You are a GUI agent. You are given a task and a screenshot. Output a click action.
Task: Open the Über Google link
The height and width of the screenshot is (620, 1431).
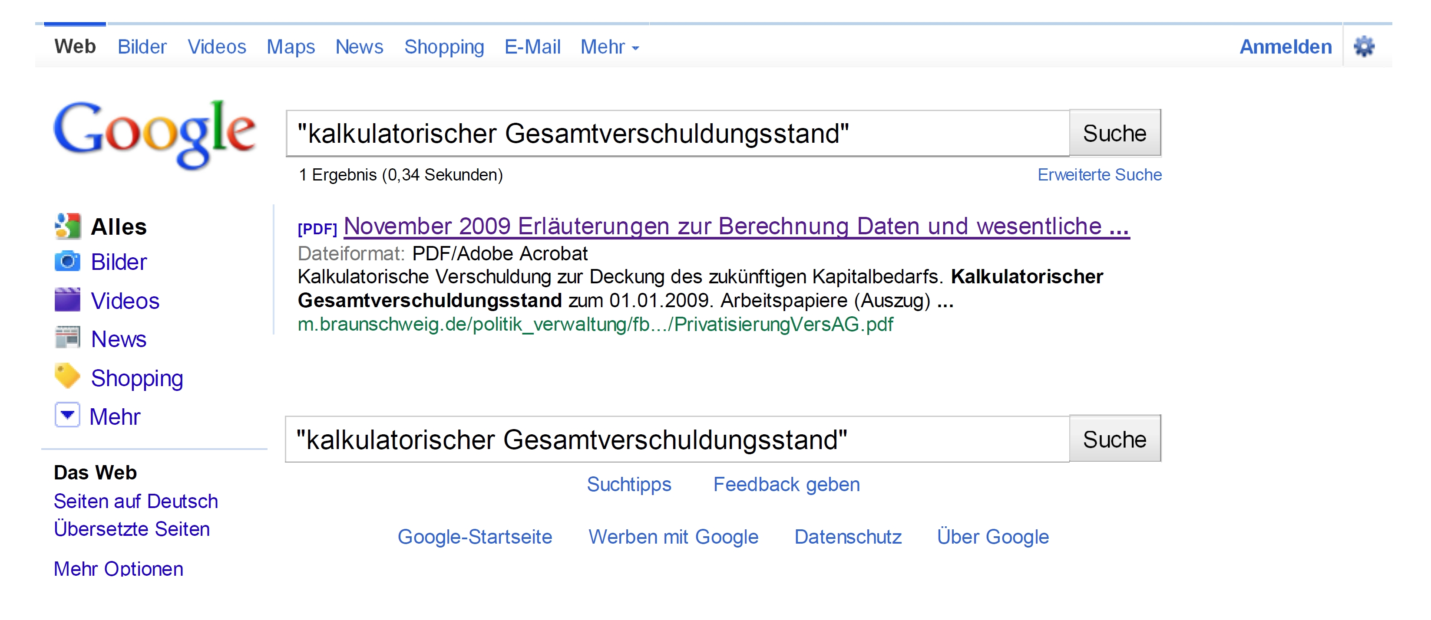993,537
